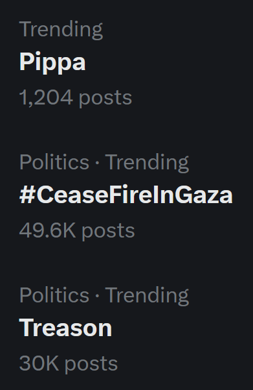
Task: Click the Trending label above Pippa
Action: [x=61, y=30]
